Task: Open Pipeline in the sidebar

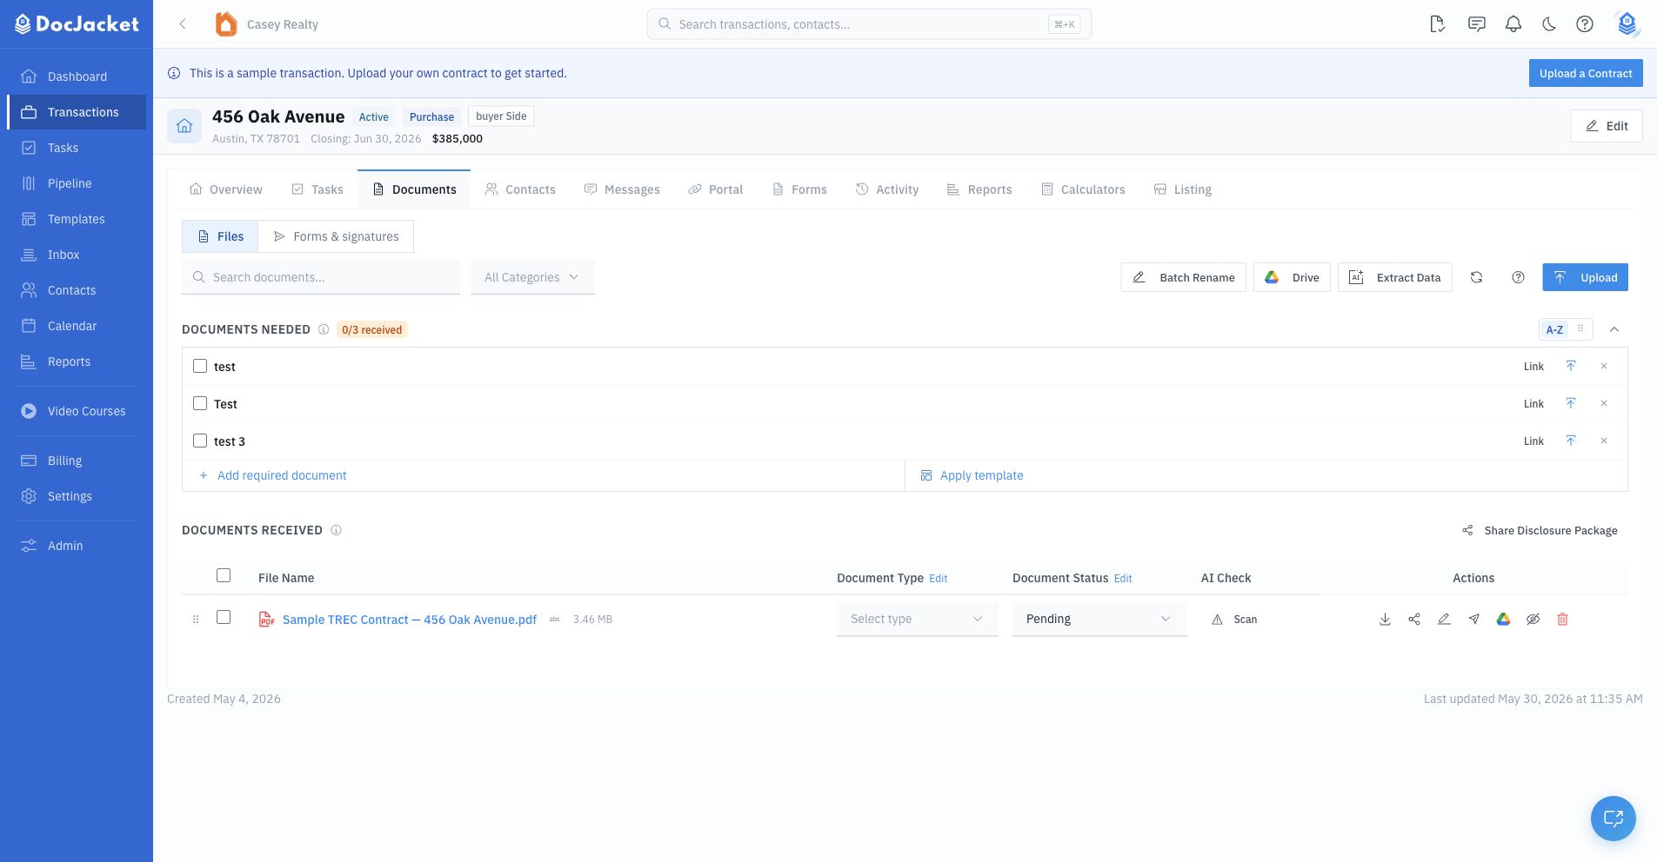Action: (x=77, y=183)
